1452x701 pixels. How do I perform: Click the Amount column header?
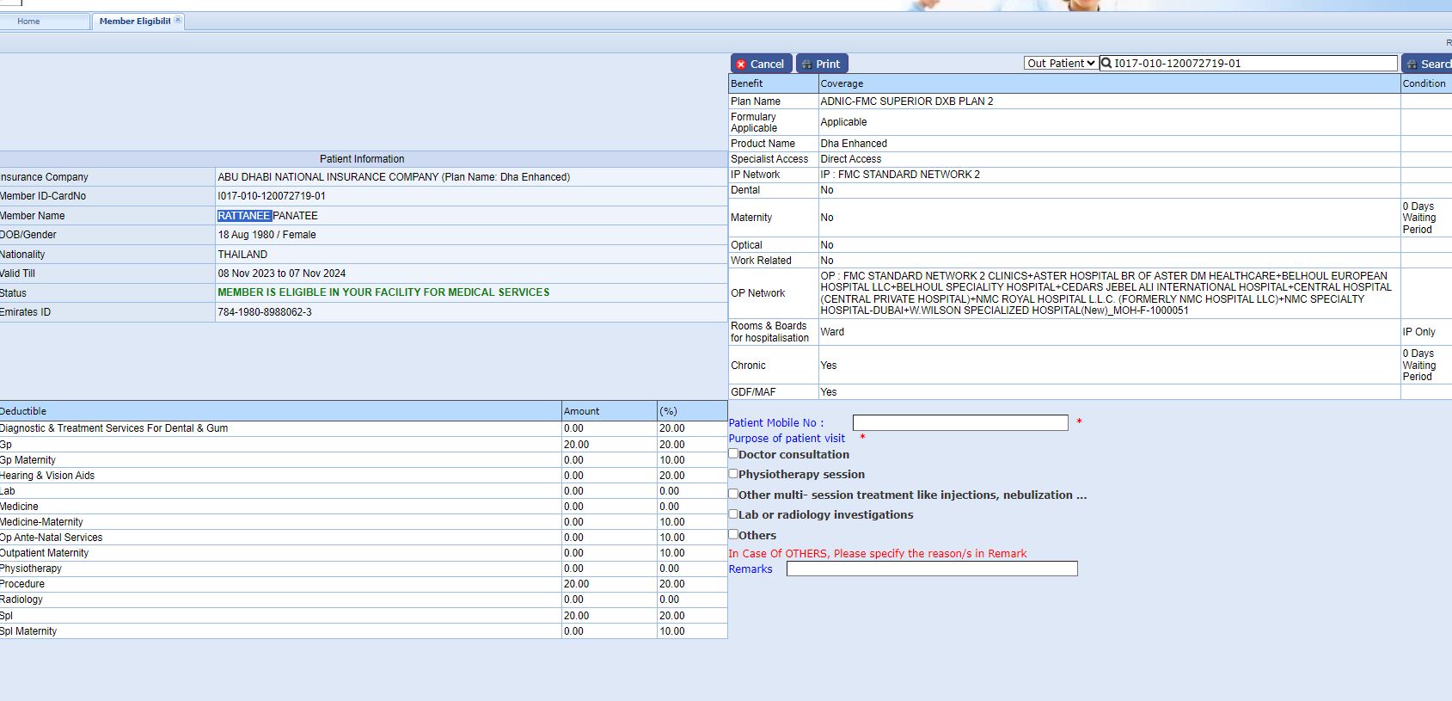click(581, 411)
